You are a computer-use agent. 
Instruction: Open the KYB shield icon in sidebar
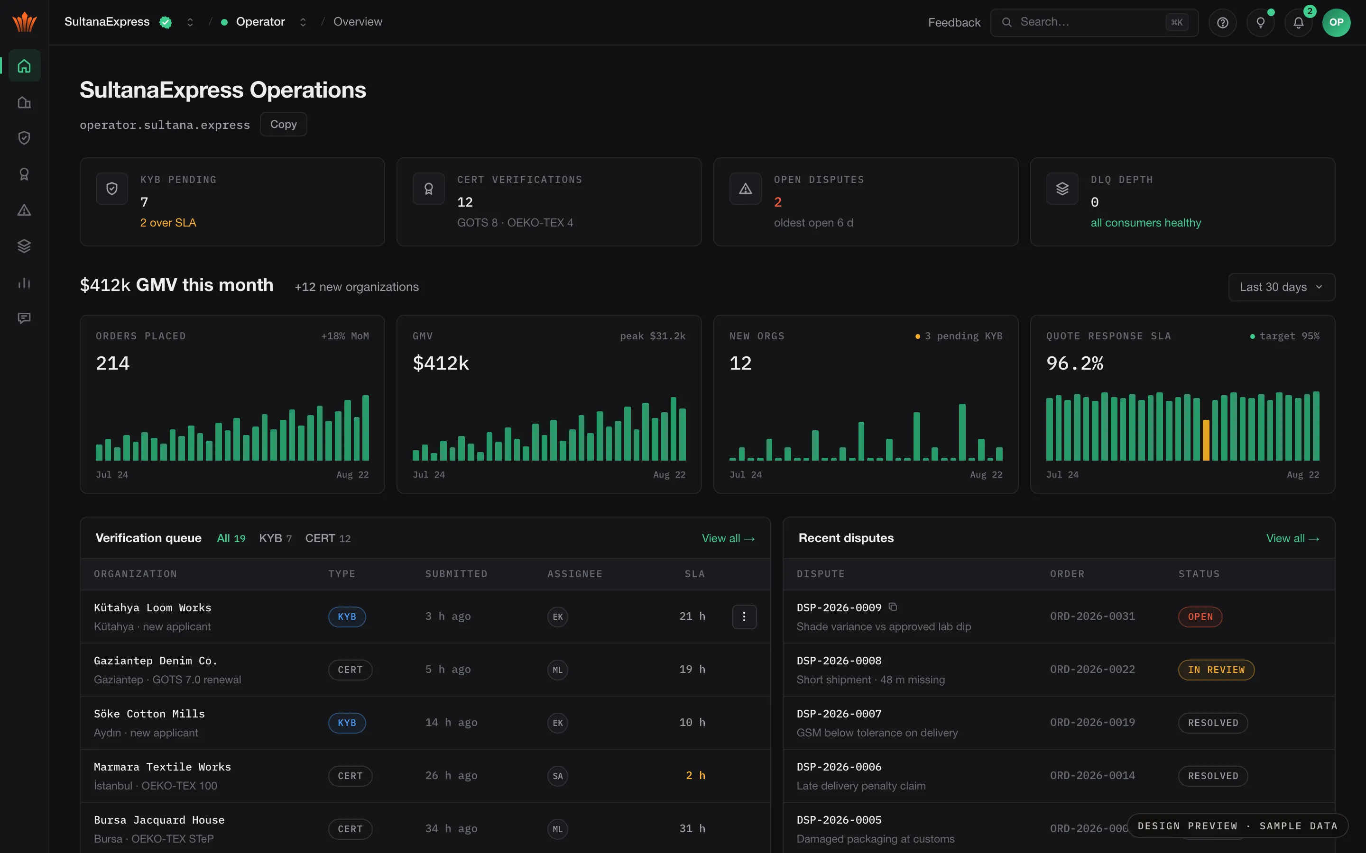[x=24, y=138]
